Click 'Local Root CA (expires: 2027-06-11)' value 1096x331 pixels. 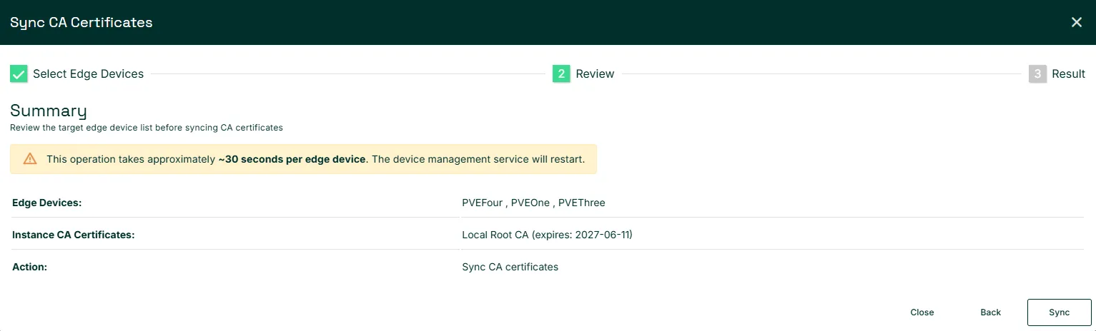pos(547,235)
